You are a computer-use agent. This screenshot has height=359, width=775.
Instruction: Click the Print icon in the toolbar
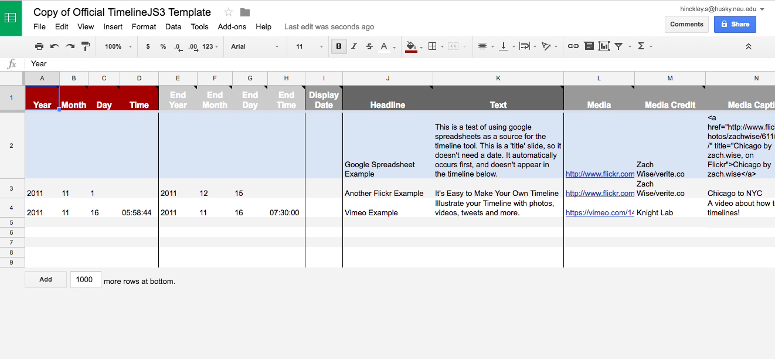pyautogui.click(x=39, y=46)
